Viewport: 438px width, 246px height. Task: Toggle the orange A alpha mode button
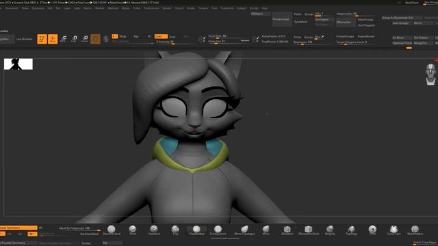[x=114, y=36]
